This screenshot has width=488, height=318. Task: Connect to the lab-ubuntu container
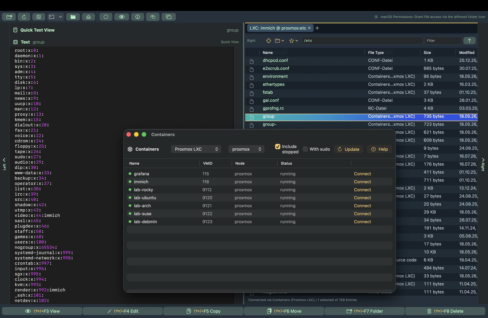pos(362,197)
